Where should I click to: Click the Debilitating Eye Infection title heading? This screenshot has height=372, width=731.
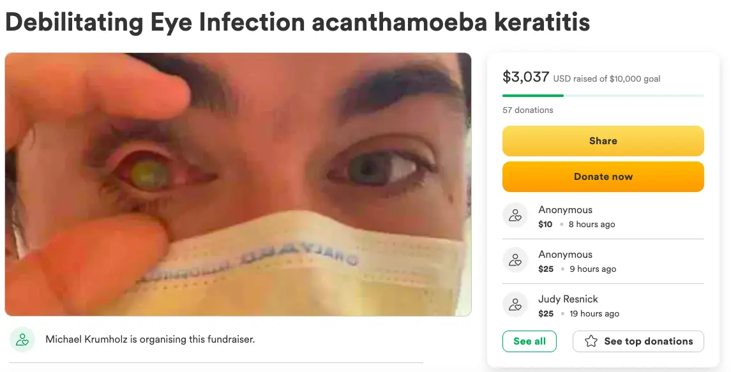coord(298,22)
